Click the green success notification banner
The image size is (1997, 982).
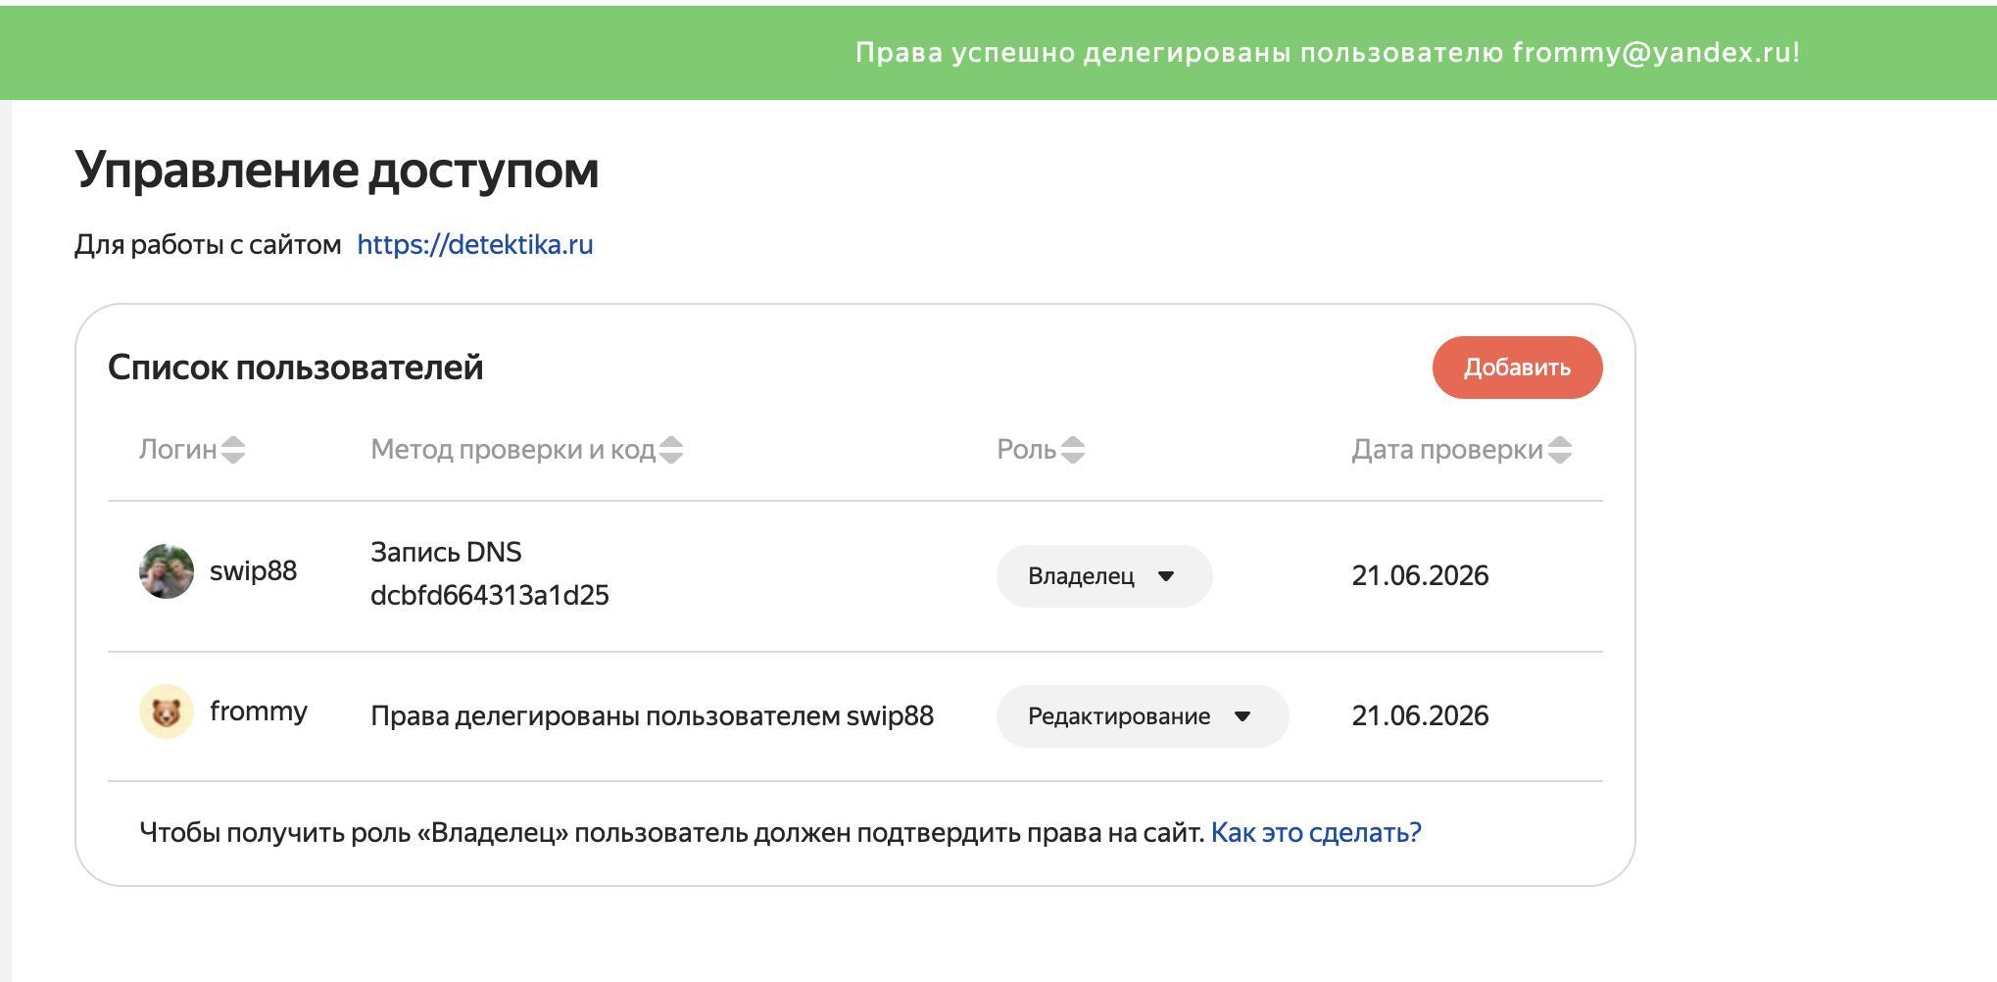[998, 53]
